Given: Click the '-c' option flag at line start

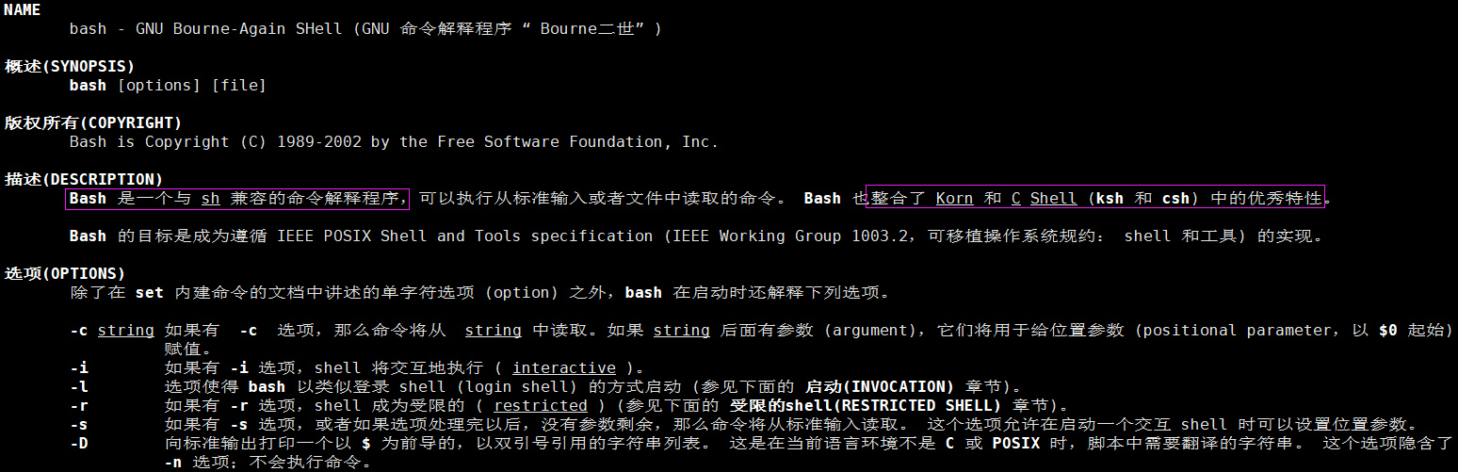Looking at the screenshot, I should click(x=79, y=330).
